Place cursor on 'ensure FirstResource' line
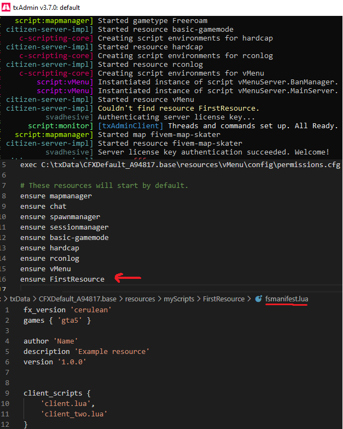 62,279
